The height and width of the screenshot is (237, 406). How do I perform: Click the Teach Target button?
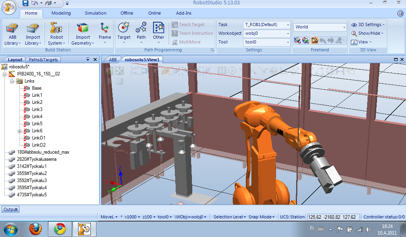[188, 24]
